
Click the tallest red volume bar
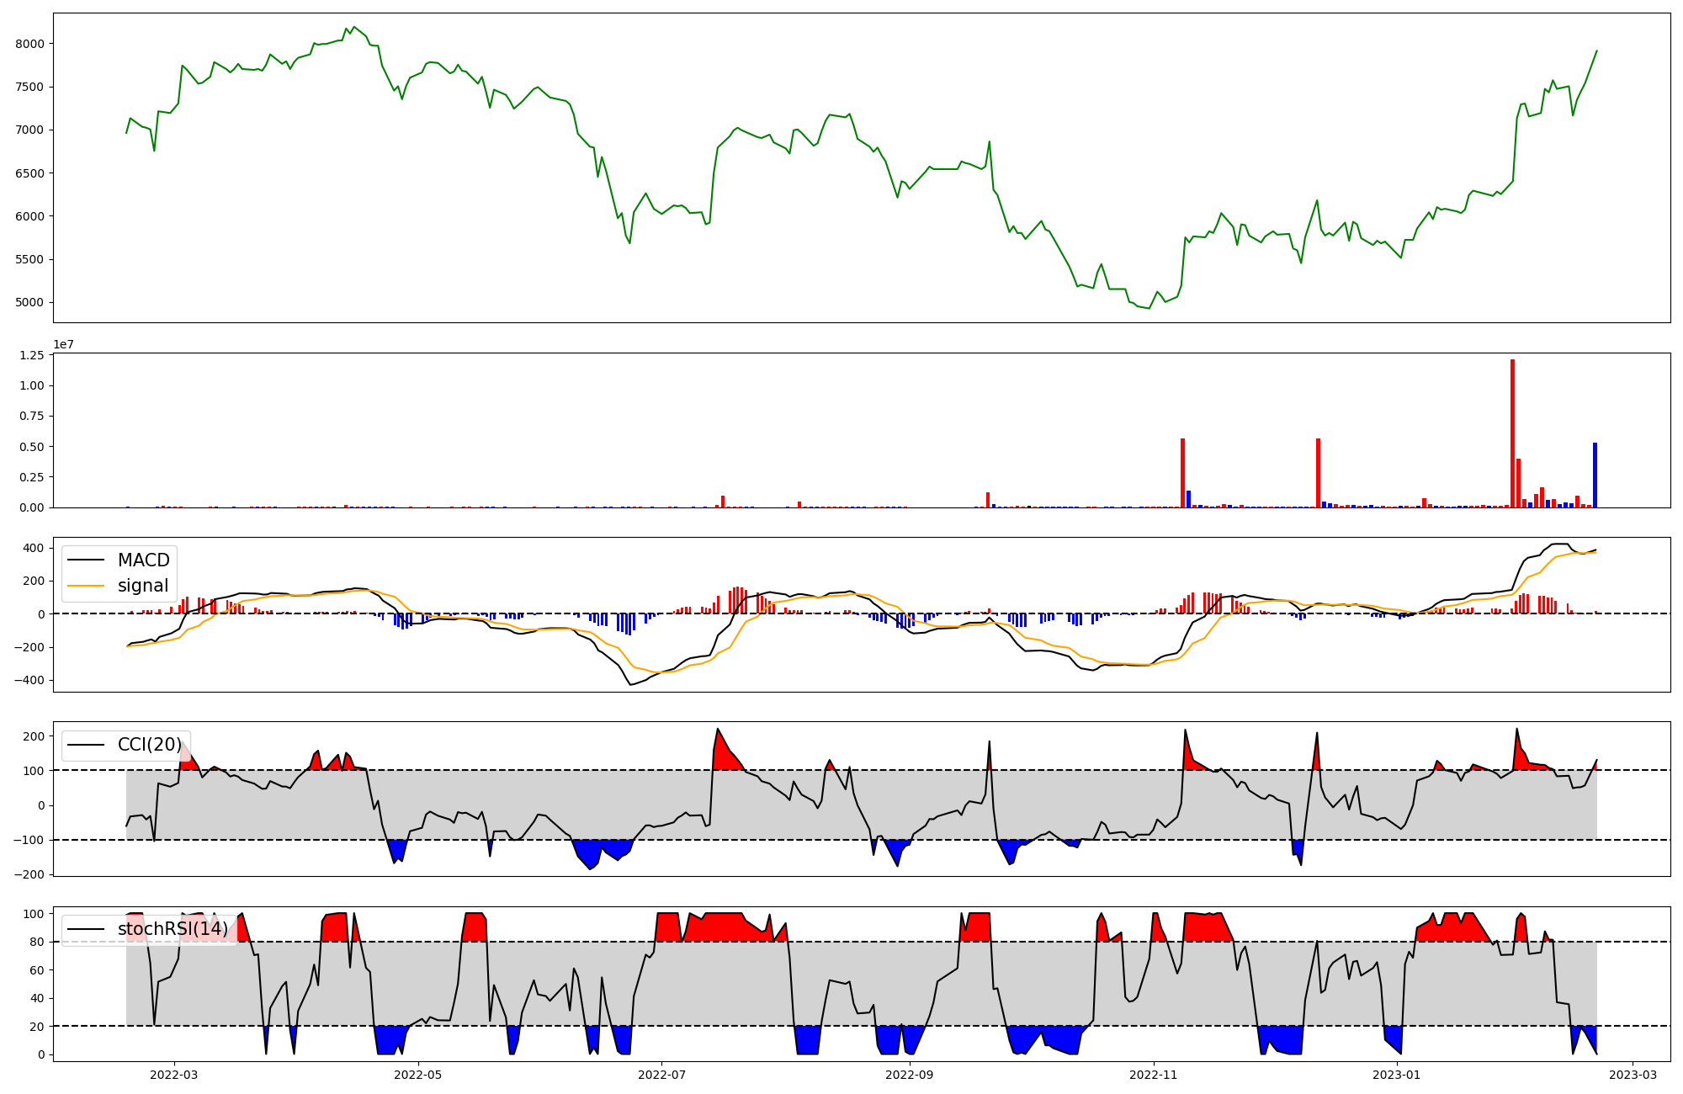[1512, 433]
